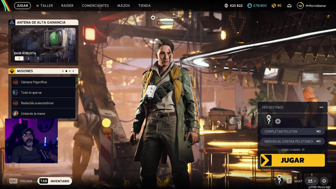Go to next missions page arrow
336x189 pixels.
[73, 71]
